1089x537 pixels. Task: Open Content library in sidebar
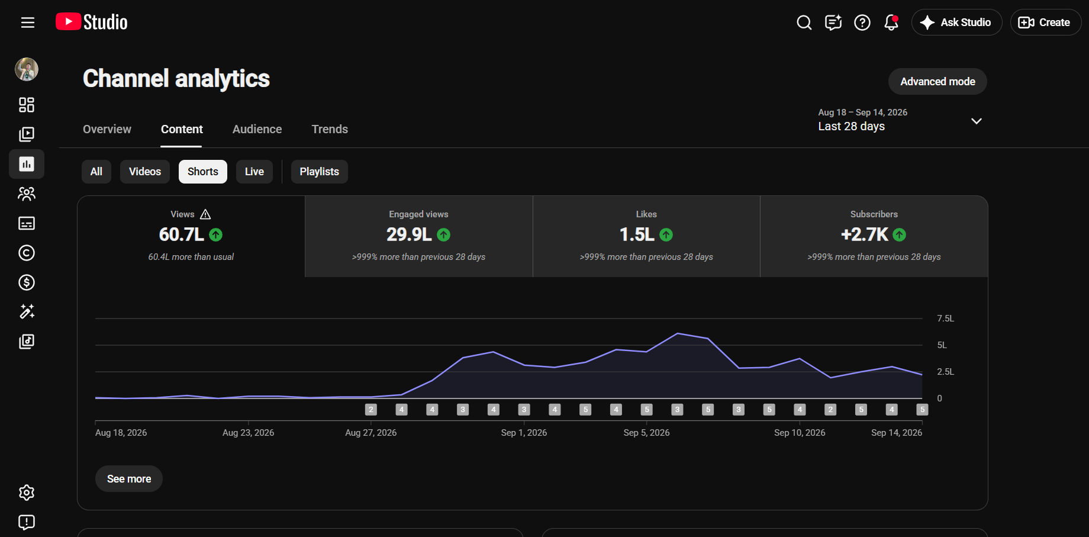[x=27, y=134]
